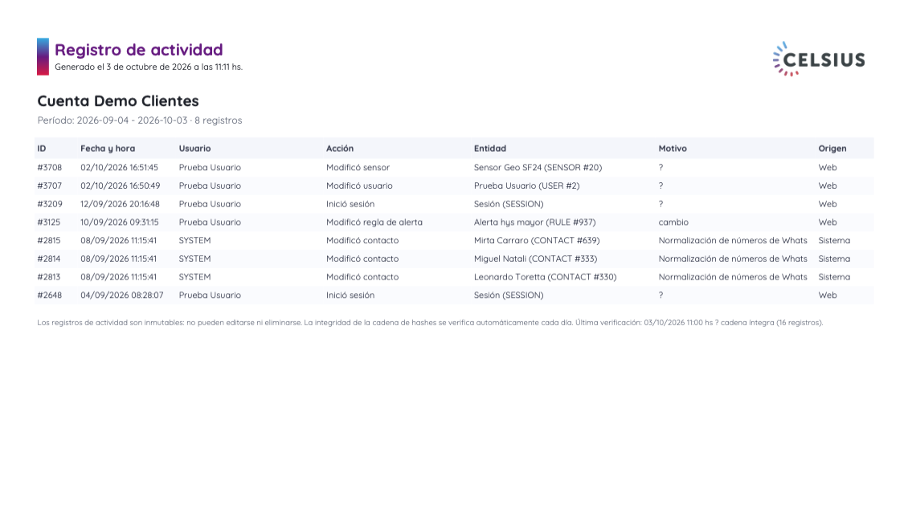The height and width of the screenshot is (530, 908).
Task: Click Mirta Carraro (CONTACT #639) entity
Action: tap(537, 240)
